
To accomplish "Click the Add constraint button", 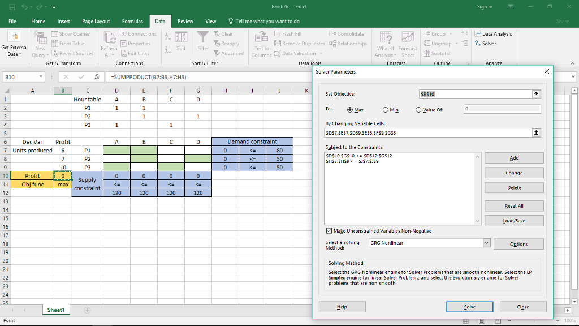I will pos(514,158).
